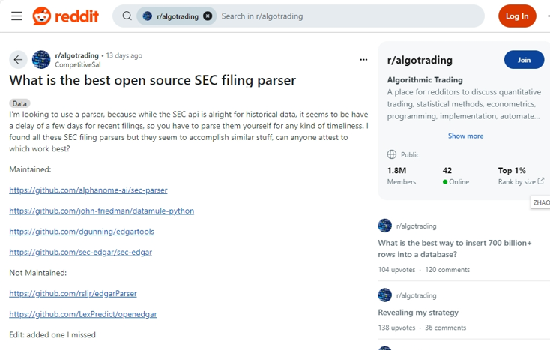The image size is (550, 350).
Task: Join the r/algotrading community
Action: coord(524,60)
